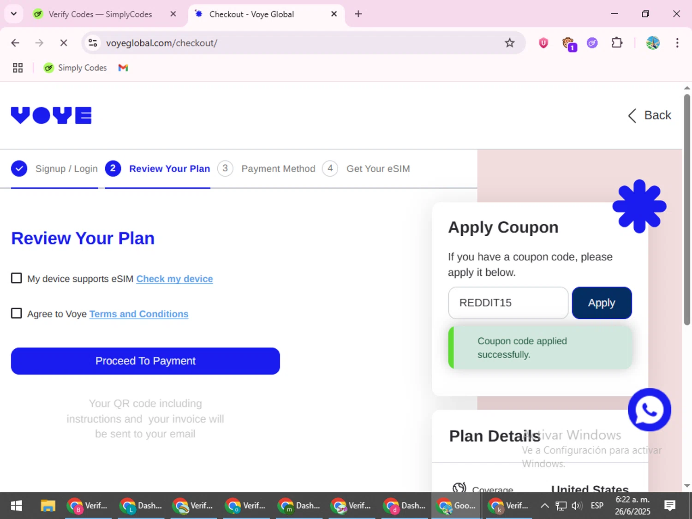
Task: Open the volume icon in system tray
Action: (577, 506)
